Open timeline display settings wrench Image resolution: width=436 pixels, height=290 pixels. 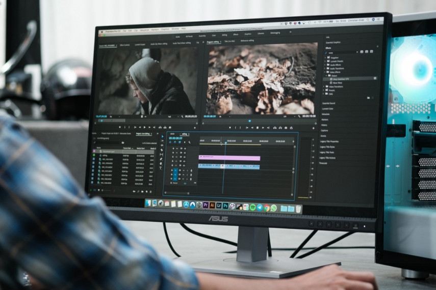tap(190, 142)
